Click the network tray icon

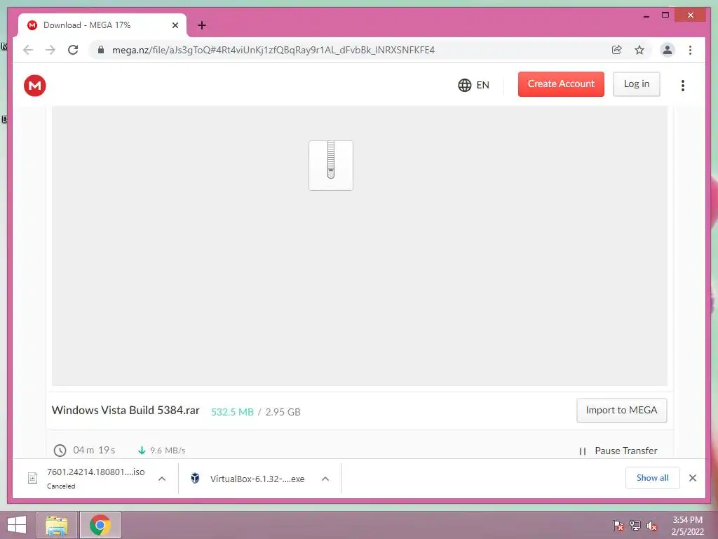(x=635, y=526)
